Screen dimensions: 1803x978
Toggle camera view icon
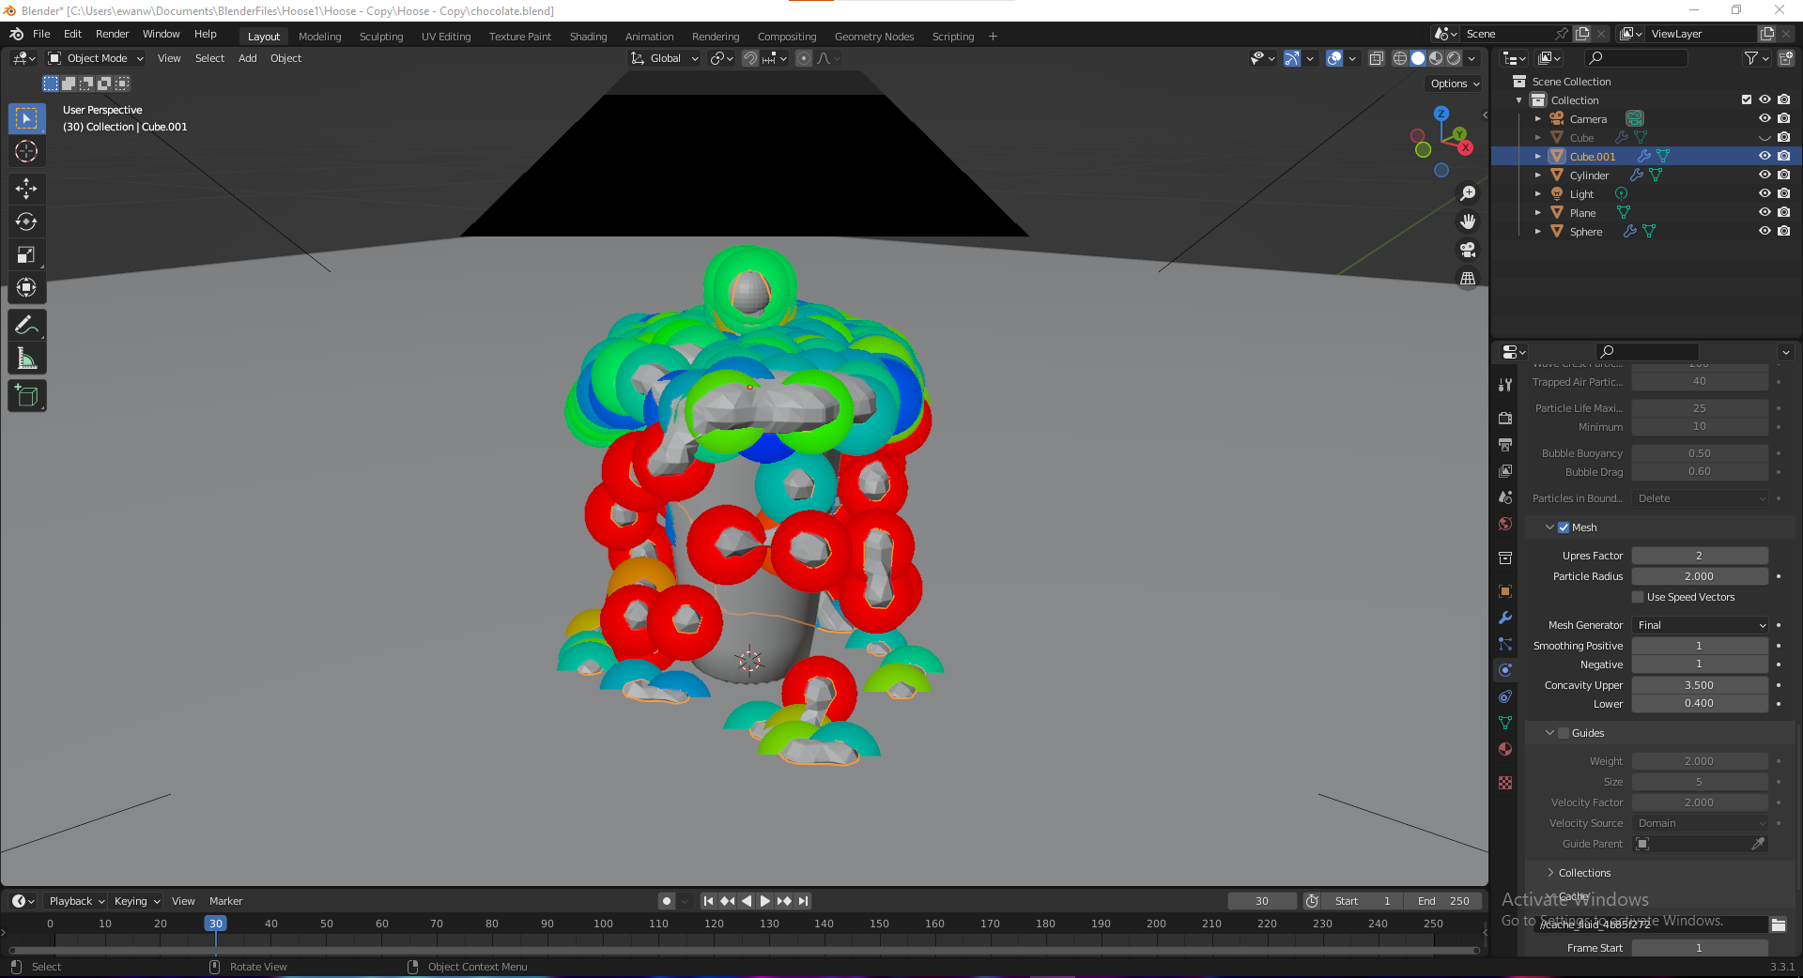point(1468,250)
